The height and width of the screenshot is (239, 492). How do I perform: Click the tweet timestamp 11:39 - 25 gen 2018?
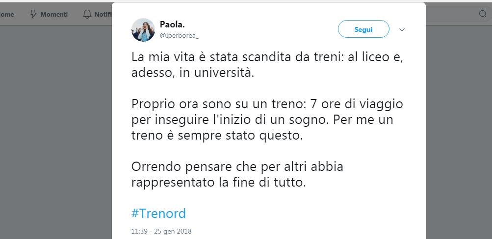(x=161, y=231)
